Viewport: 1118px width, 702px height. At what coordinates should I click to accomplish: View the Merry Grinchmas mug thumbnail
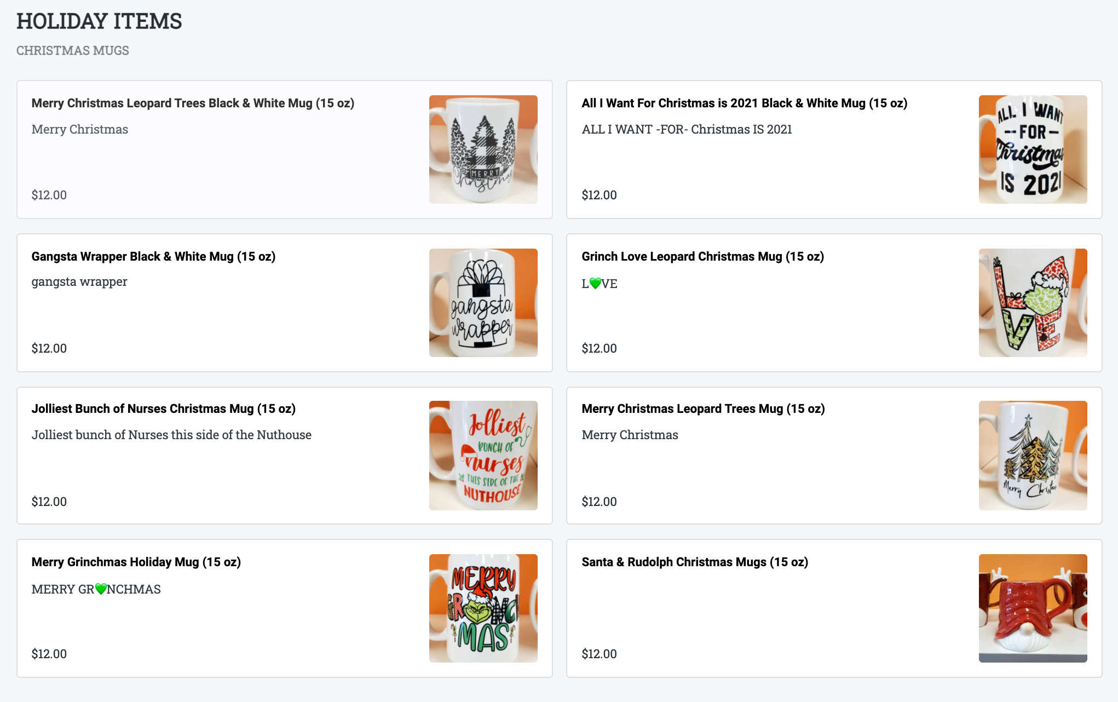(483, 608)
